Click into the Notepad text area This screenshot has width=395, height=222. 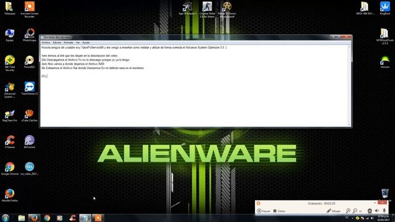194,86
